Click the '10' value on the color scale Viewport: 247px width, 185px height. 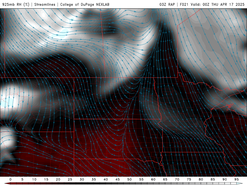coord(34,179)
